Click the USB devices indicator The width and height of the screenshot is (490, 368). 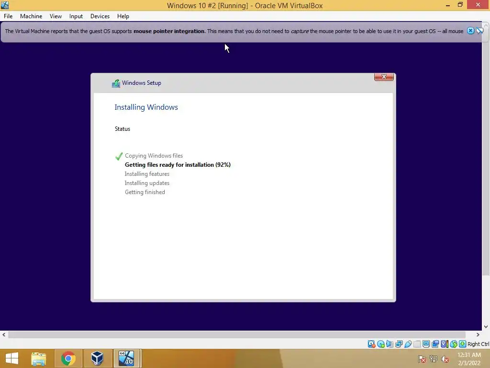pyautogui.click(x=408, y=344)
